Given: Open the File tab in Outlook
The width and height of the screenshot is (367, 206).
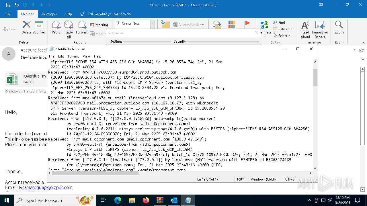Looking at the screenshot, I should [8, 14].
